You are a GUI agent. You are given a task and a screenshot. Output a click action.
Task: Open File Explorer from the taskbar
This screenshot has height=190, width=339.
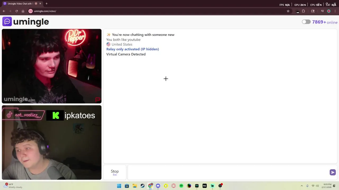coord(135,186)
